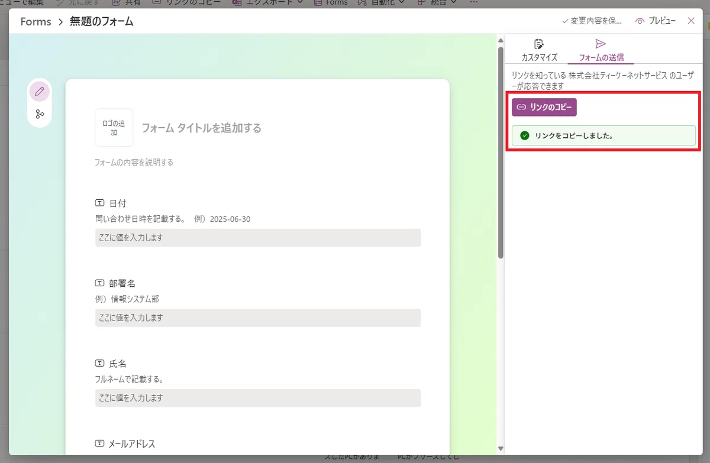The image size is (710, 463).
Task: Click the リンクのコピー button
Action: pyautogui.click(x=544, y=107)
